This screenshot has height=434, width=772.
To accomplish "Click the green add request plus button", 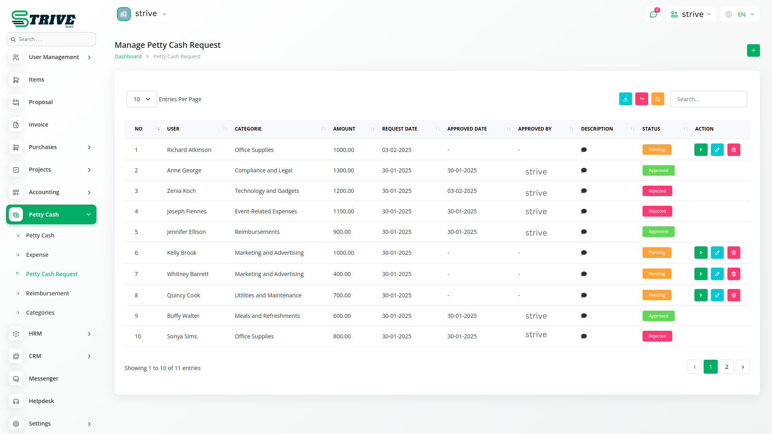I will click(753, 50).
